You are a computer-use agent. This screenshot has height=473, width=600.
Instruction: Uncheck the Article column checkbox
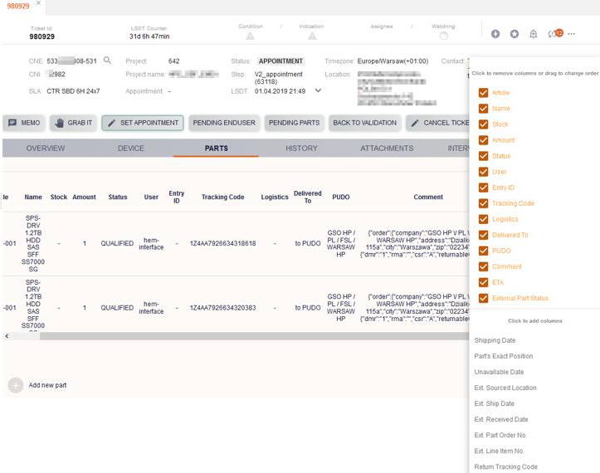pyautogui.click(x=483, y=93)
